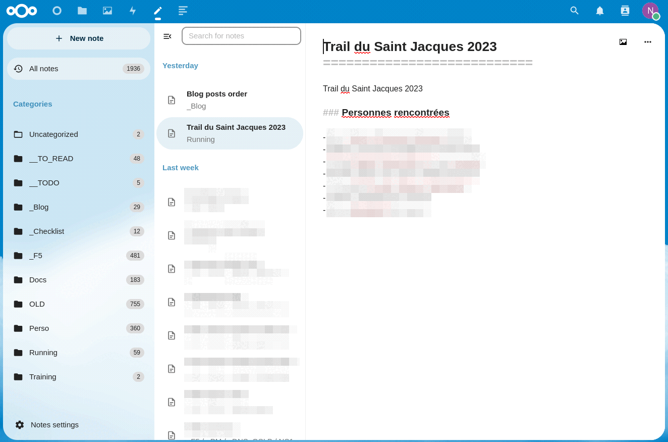This screenshot has width=668, height=442.
Task: Open the Photos app icon
Action: pos(107,11)
